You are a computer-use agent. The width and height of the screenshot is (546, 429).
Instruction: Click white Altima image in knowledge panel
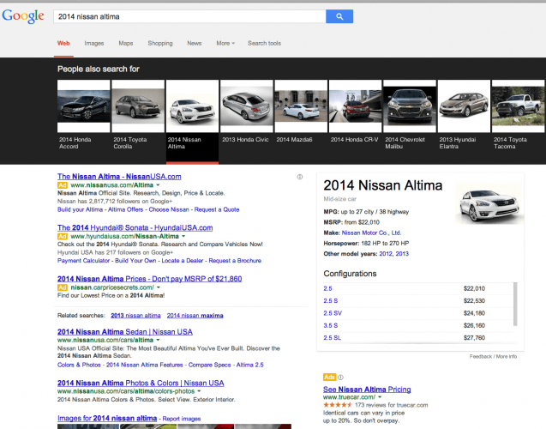(489, 204)
